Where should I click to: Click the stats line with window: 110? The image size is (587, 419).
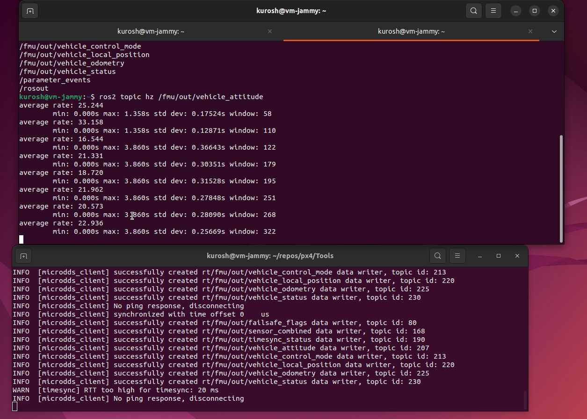click(164, 130)
